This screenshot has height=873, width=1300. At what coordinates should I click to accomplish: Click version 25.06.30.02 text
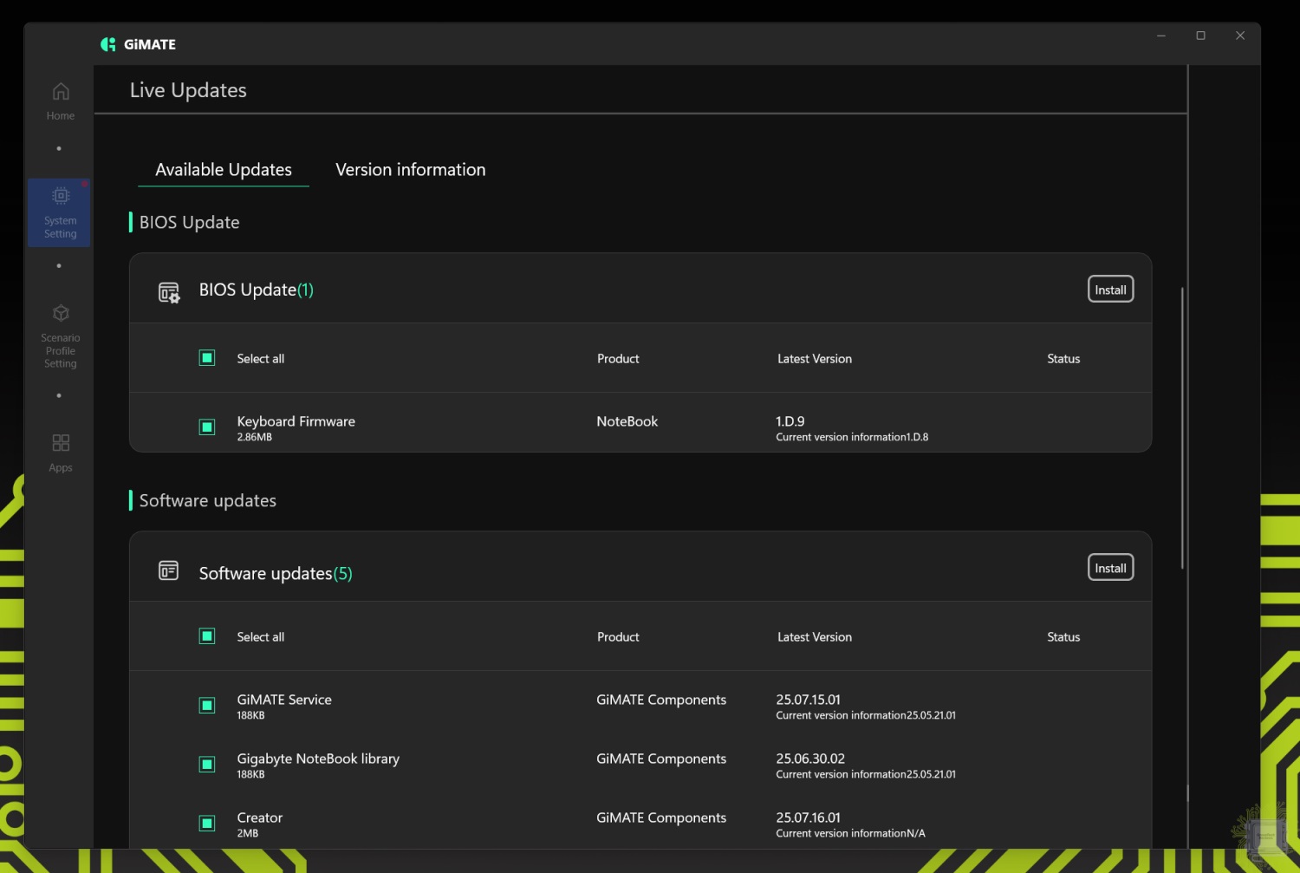[810, 759]
